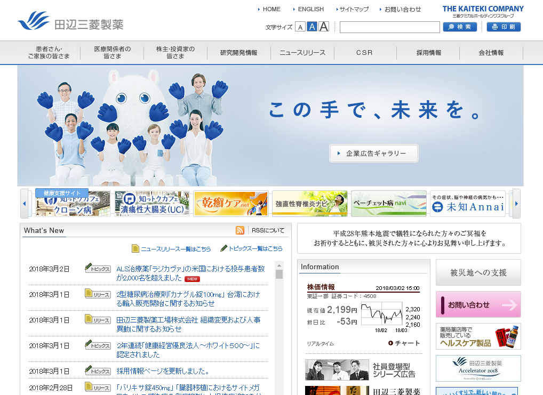Open the Accelerator 2018 banner

click(x=478, y=369)
